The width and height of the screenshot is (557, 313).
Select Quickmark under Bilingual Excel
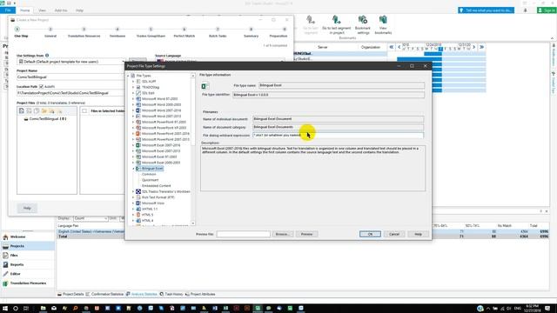coord(151,180)
